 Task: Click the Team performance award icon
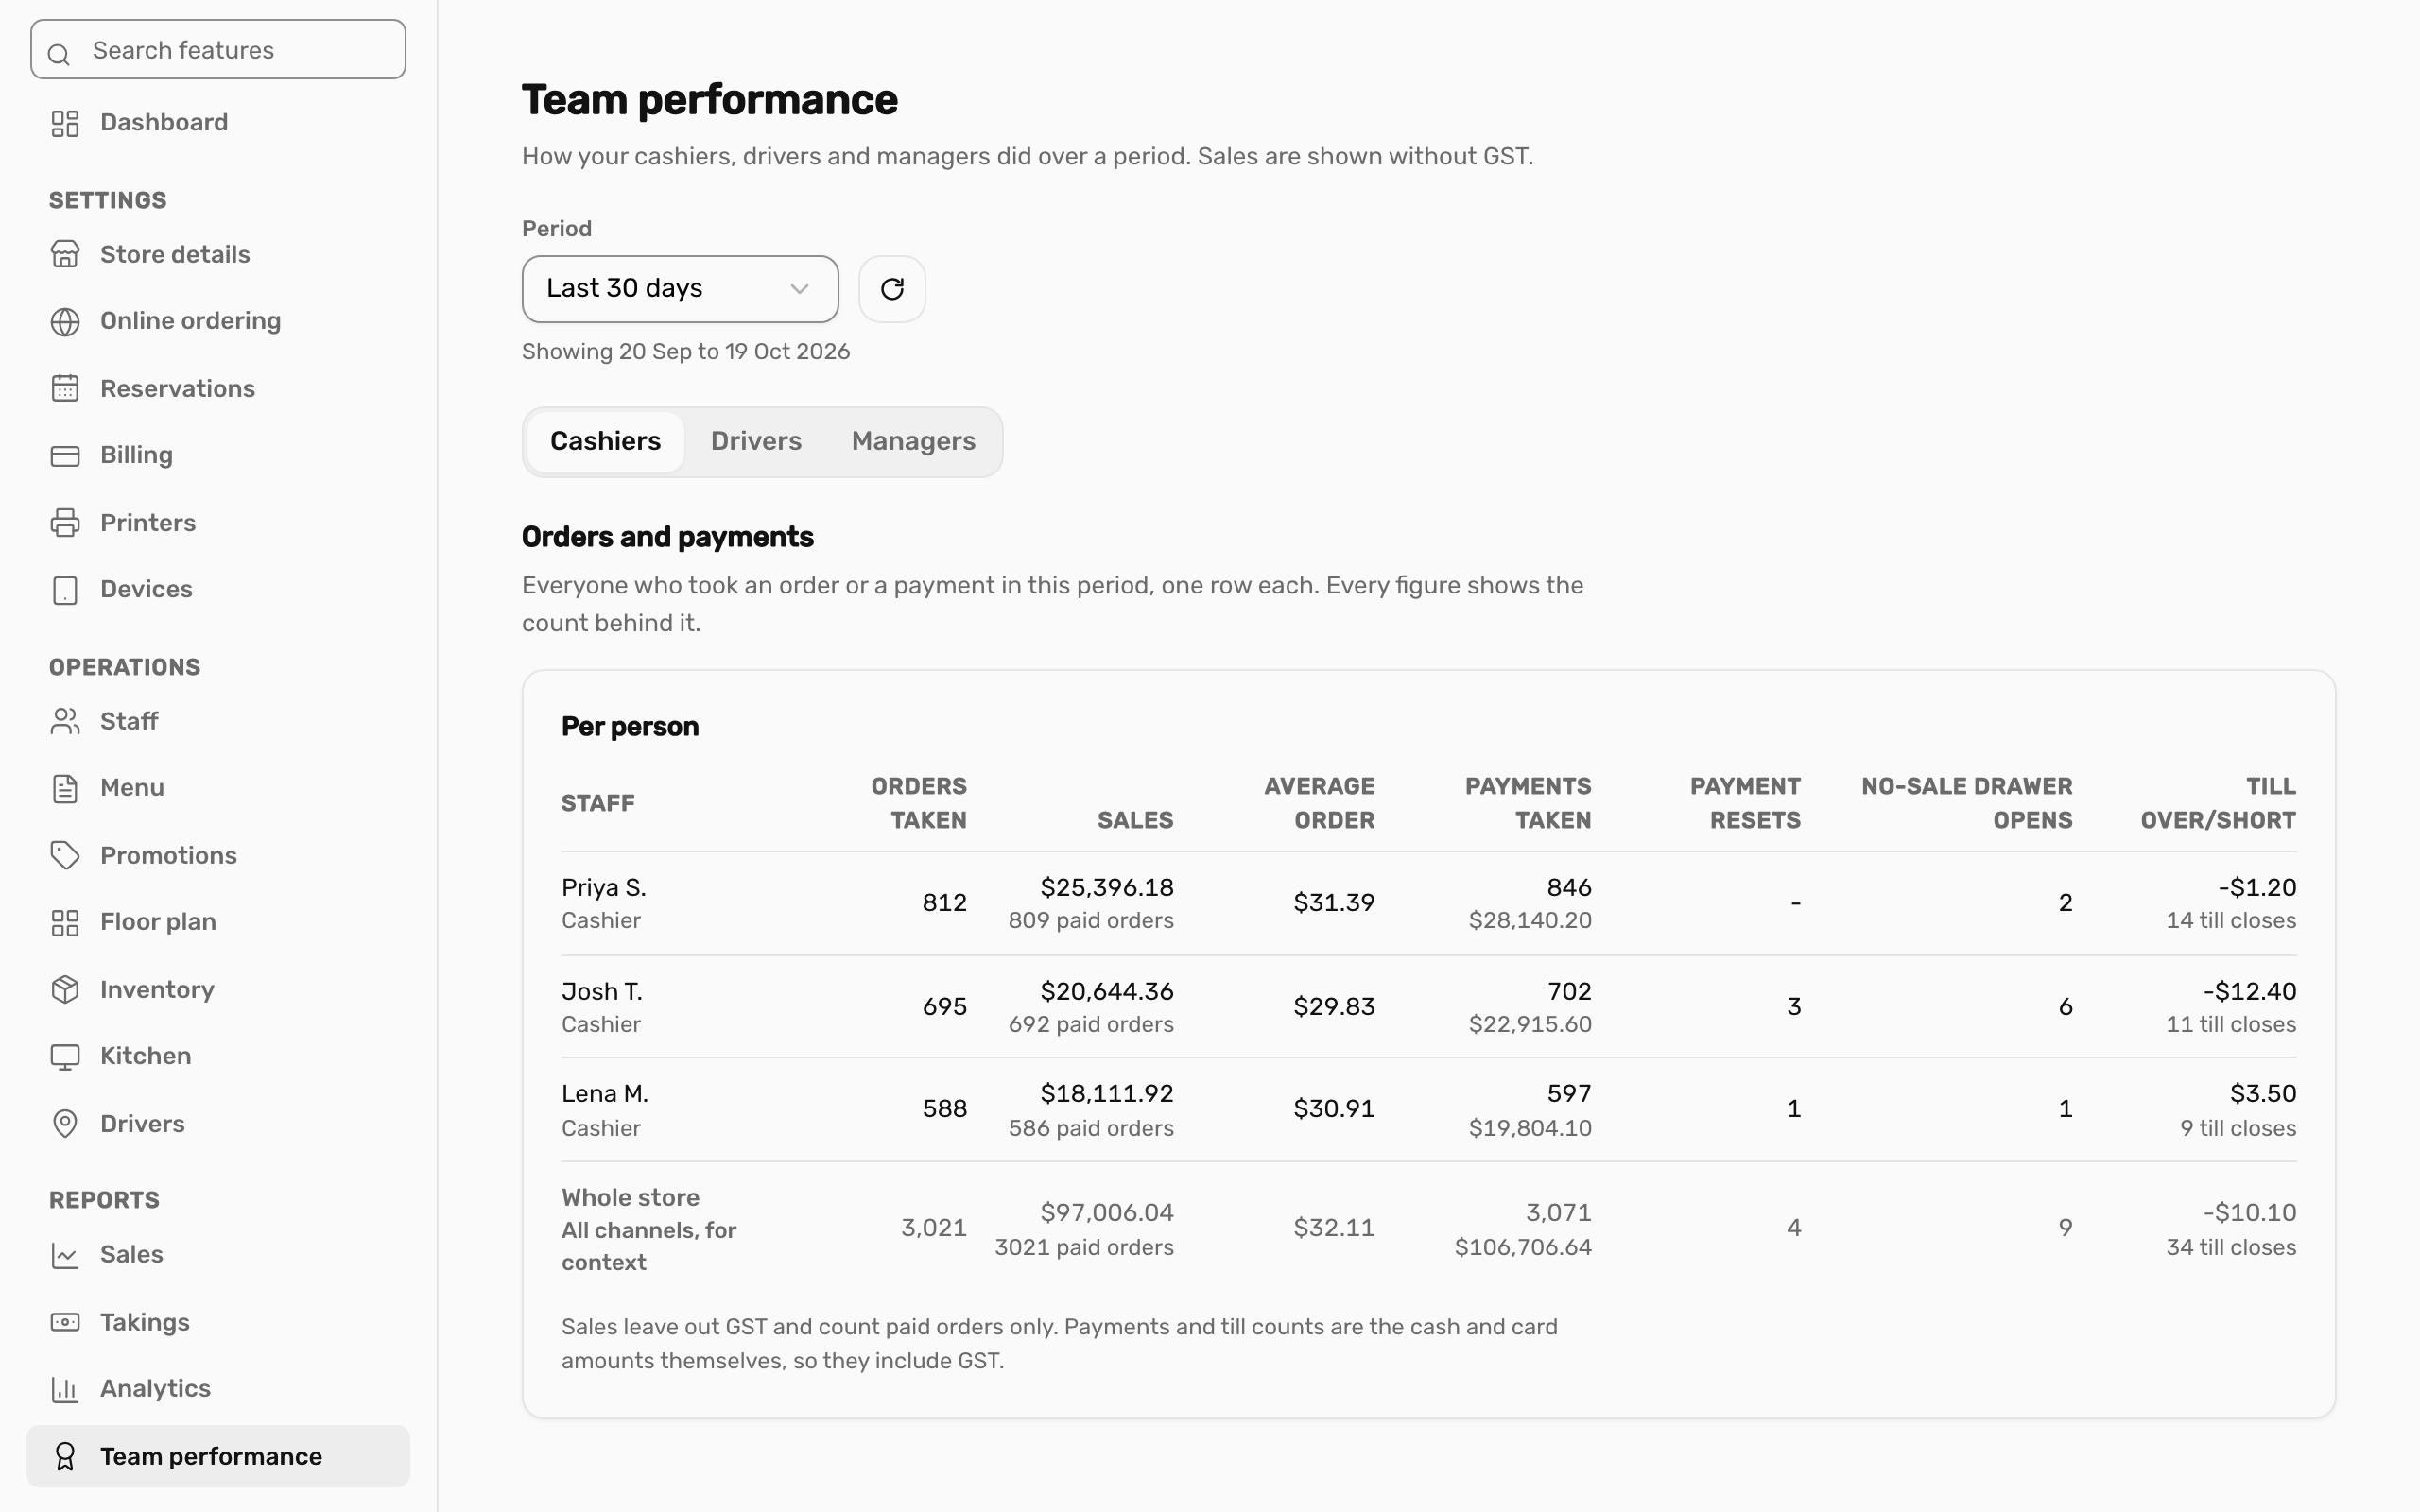(65, 1456)
